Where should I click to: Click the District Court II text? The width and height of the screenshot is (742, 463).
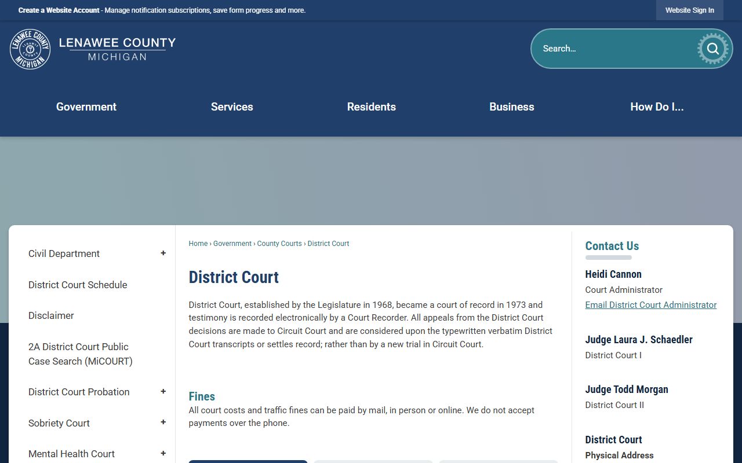(614, 405)
